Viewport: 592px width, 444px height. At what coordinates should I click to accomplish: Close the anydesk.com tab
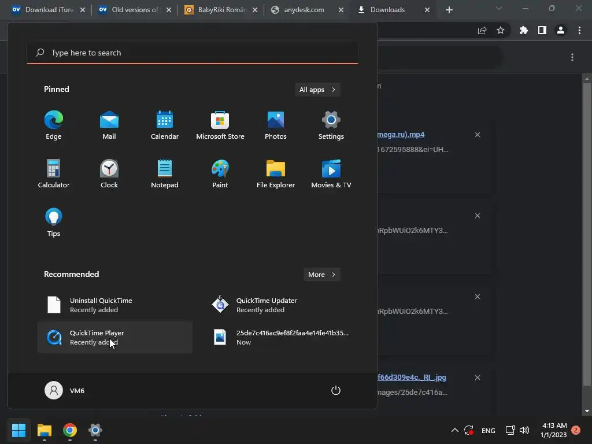pyautogui.click(x=341, y=10)
